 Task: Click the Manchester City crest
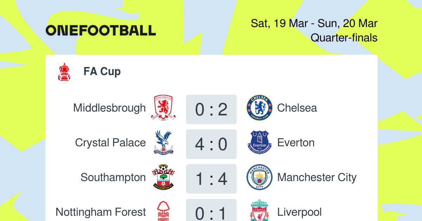pos(260,178)
